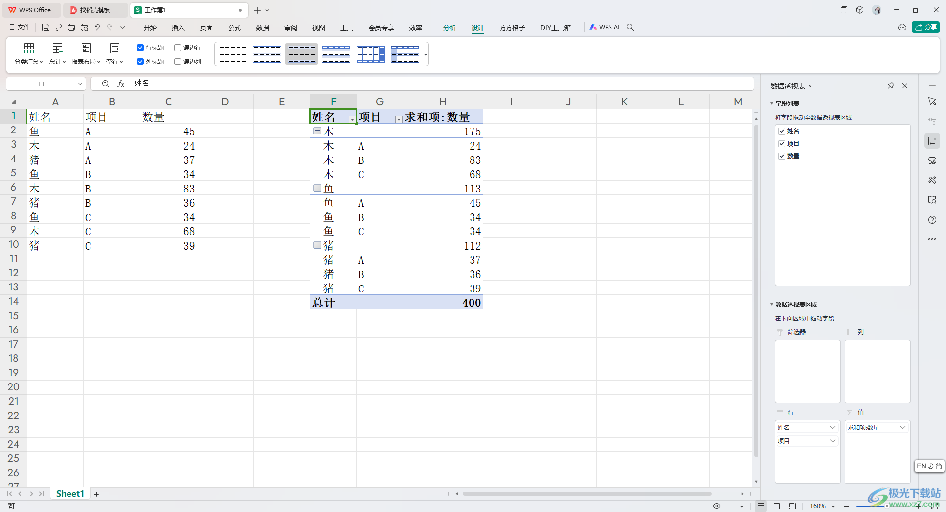Open the 报表布局 dropdown
This screenshot has height=512, width=946.
(86, 54)
